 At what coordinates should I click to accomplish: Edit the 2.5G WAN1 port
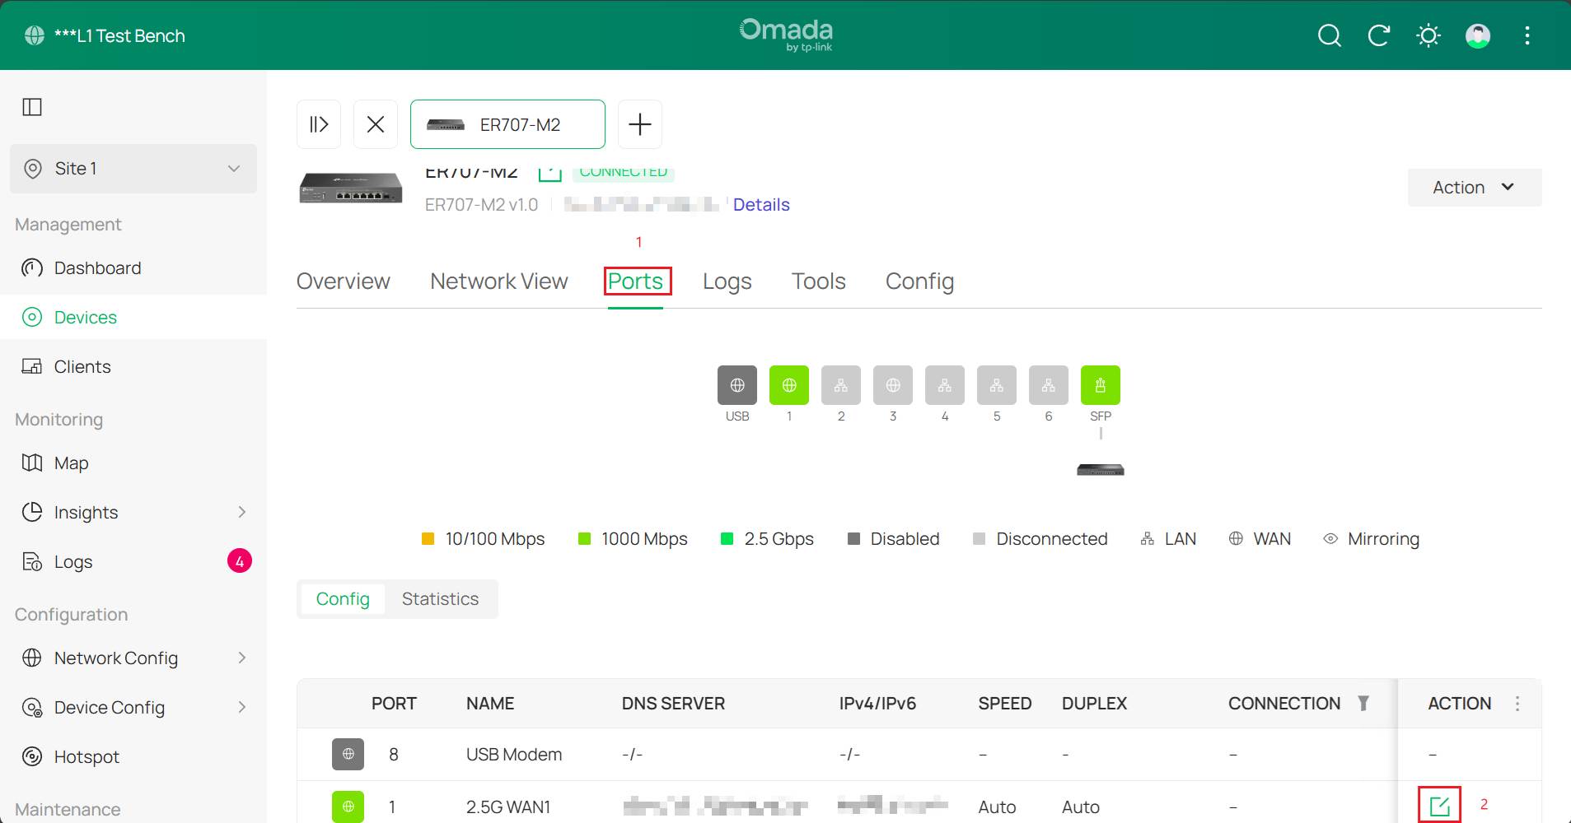[1439, 807]
